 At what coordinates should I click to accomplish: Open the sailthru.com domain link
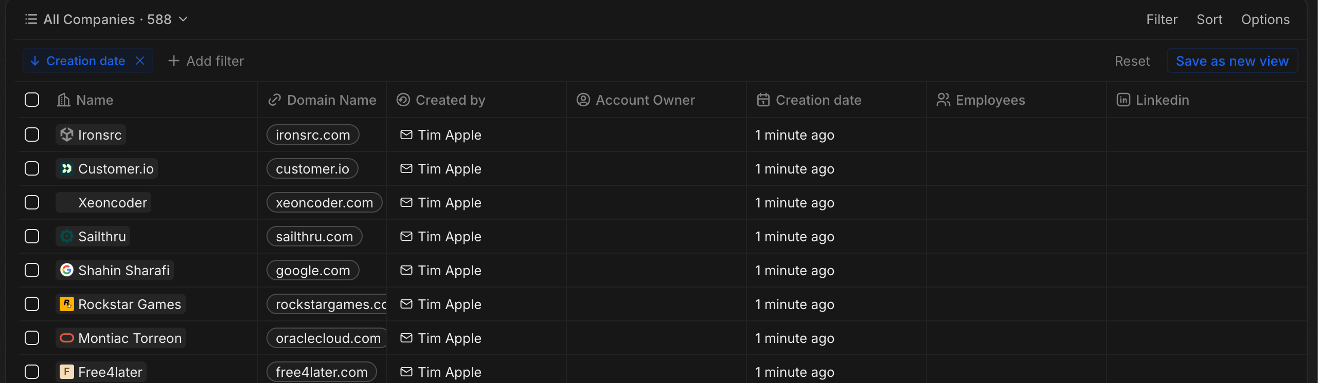point(314,236)
